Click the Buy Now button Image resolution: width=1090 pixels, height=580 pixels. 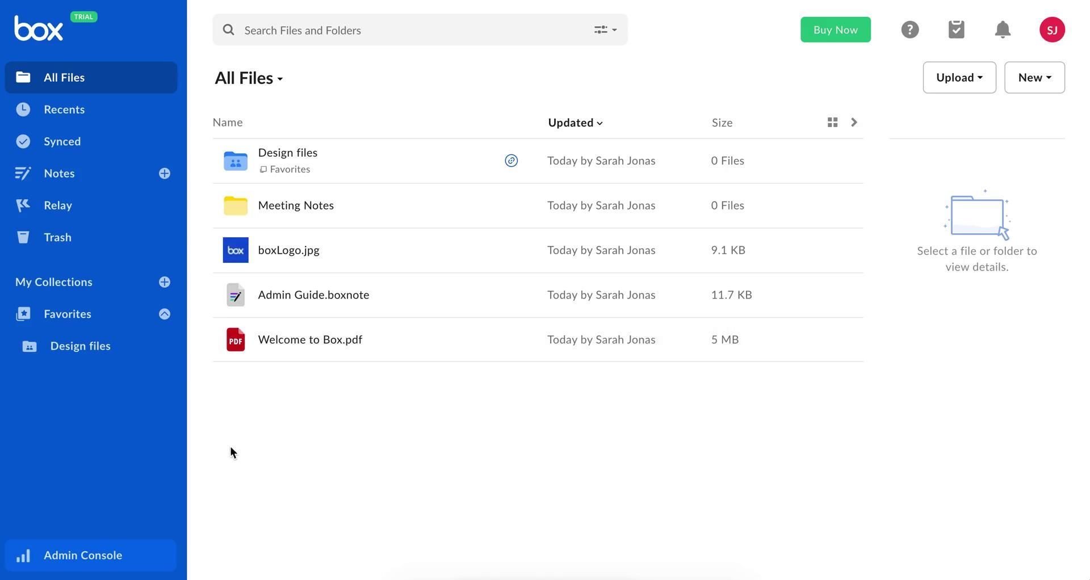tap(835, 30)
